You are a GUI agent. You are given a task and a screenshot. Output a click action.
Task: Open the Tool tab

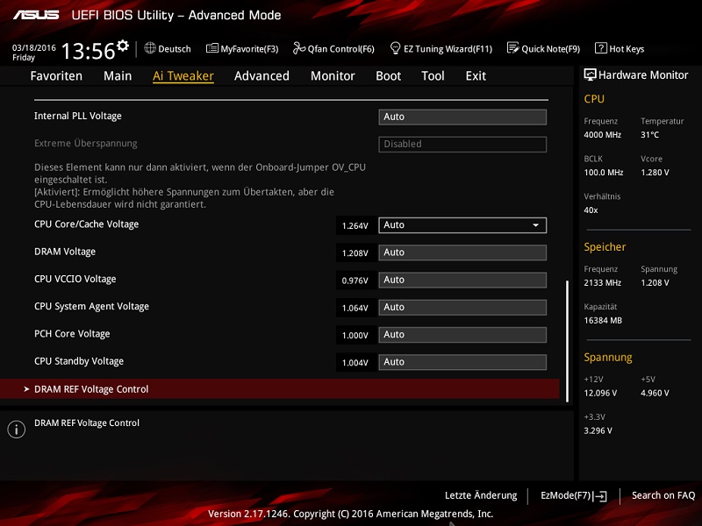pyautogui.click(x=433, y=76)
